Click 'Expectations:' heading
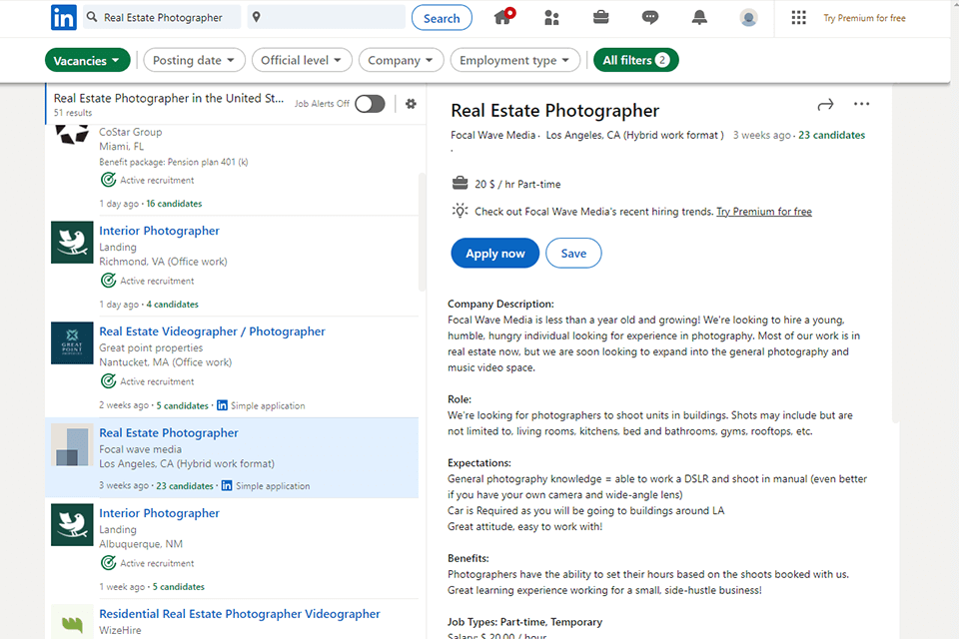Viewport: 959px width, 639px height. tap(479, 463)
